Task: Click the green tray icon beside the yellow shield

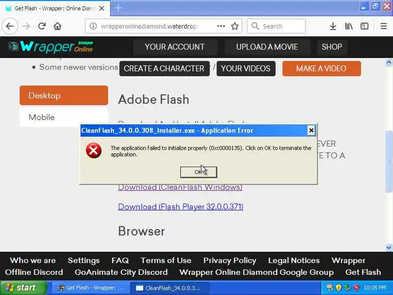Action: [x=347, y=288]
